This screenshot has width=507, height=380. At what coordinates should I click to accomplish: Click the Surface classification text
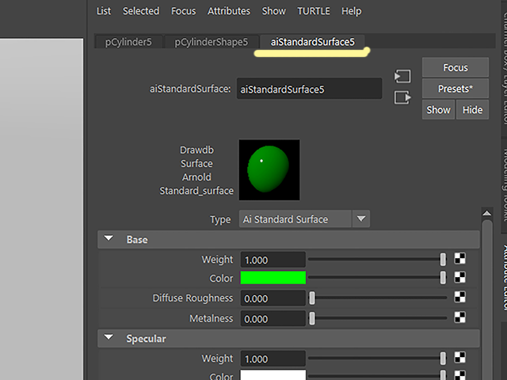click(x=196, y=164)
